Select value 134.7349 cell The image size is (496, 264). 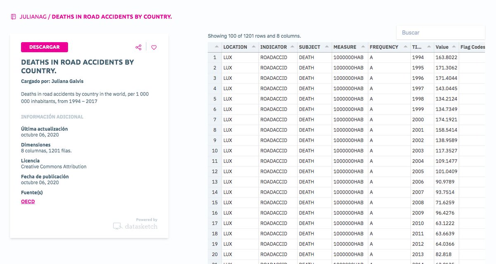coord(446,109)
